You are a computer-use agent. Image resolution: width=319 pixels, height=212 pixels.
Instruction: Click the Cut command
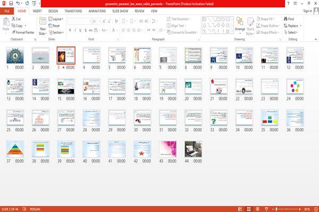(x=16, y=19)
